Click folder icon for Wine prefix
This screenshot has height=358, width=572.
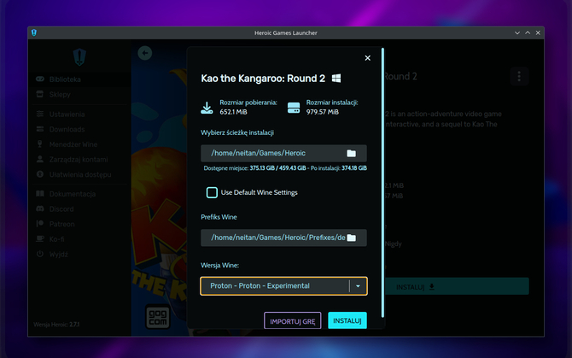point(351,238)
